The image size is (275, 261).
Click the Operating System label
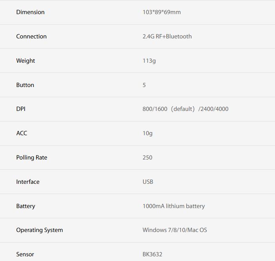[x=40, y=230]
